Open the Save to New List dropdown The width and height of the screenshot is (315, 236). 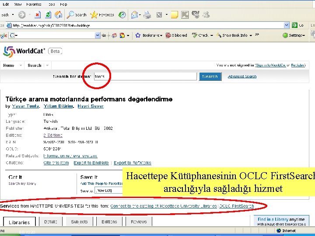[108, 191]
